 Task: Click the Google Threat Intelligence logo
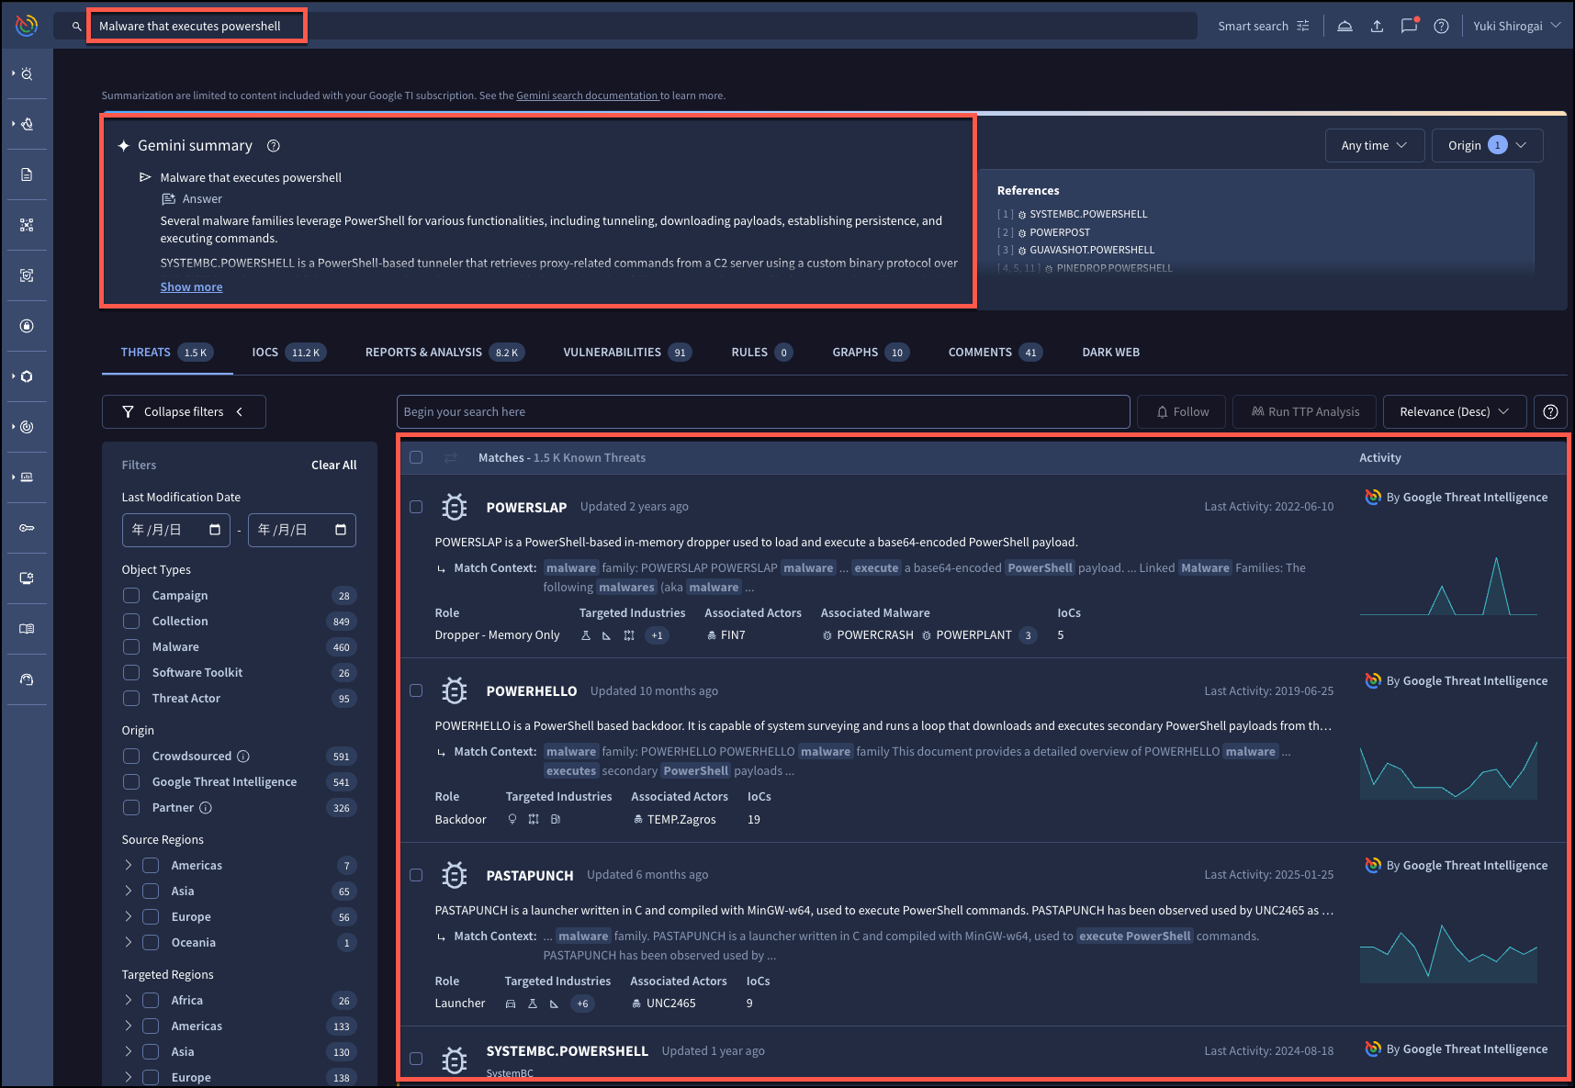[x=27, y=26]
